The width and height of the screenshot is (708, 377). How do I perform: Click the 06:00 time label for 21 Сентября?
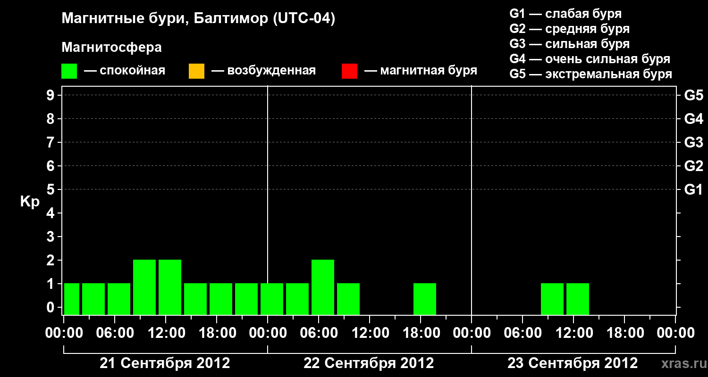pos(115,333)
